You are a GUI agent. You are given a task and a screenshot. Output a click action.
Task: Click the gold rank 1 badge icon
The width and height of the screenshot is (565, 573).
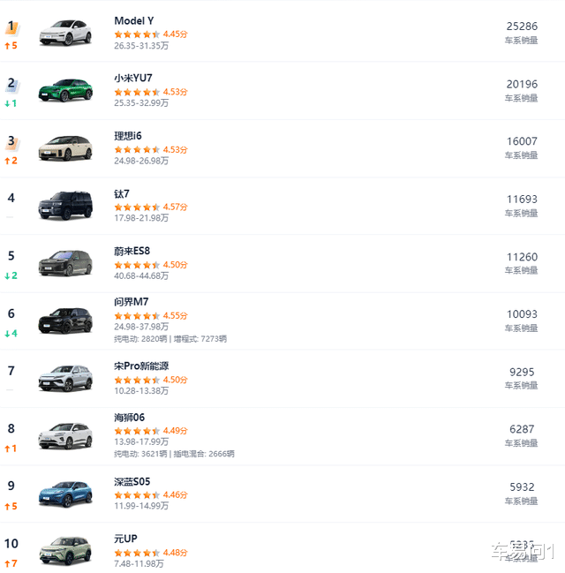click(11, 27)
